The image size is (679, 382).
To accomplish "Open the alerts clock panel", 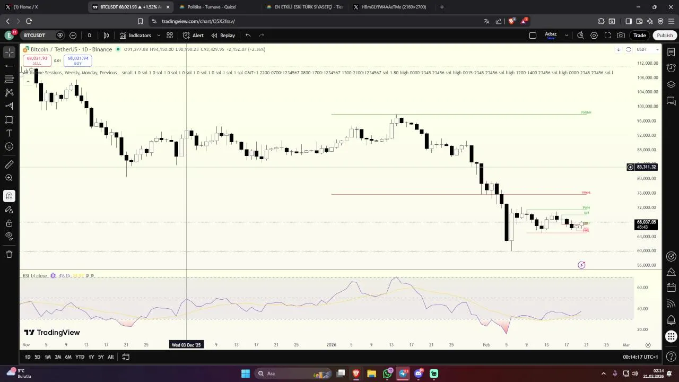I will [x=671, y=68].
